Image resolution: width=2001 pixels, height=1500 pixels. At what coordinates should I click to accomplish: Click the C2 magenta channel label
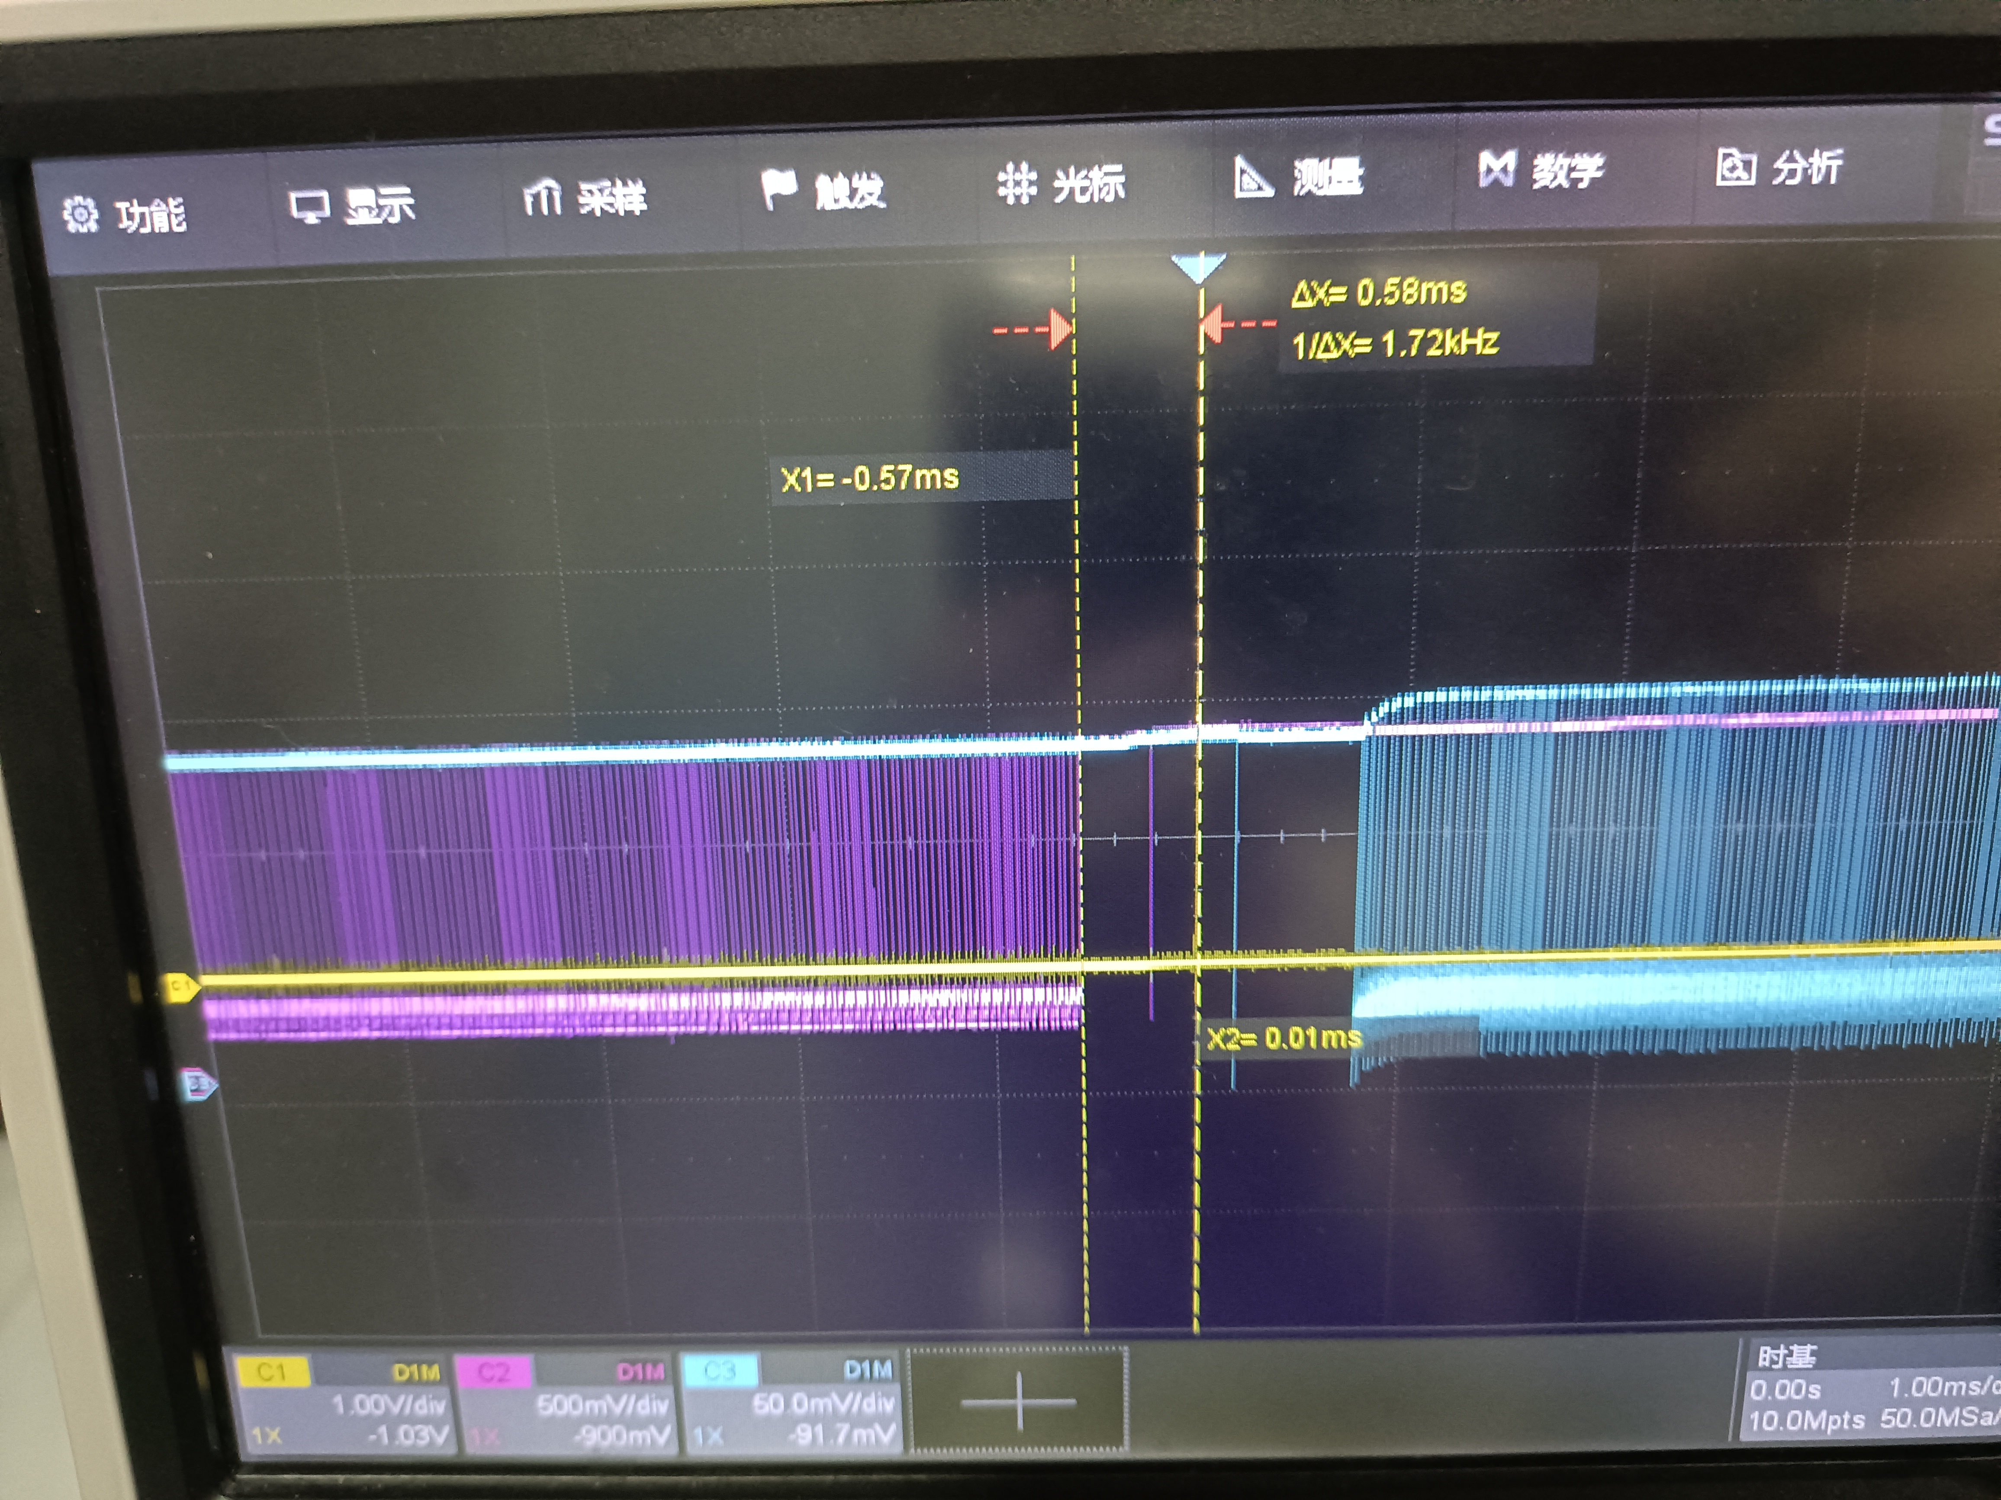494,1372
